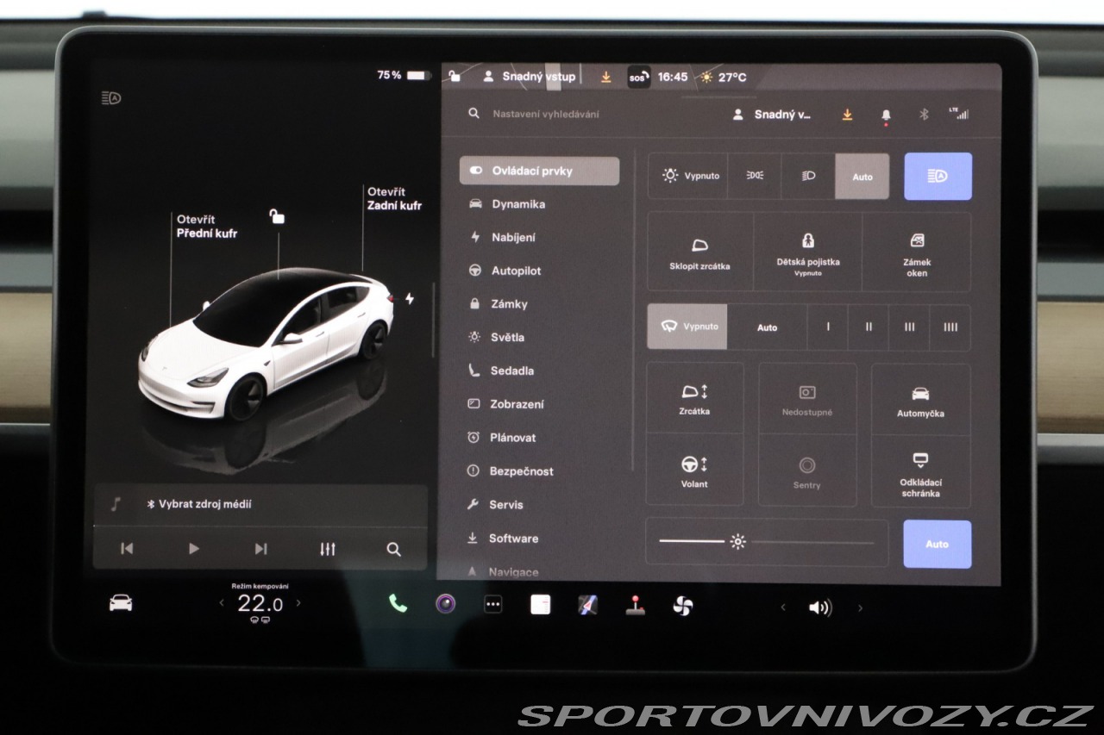The width and height of the screenshot is (1104, 735).
Task: Open the Odkládací schránka glovebox tile
Action: point(920,472)
